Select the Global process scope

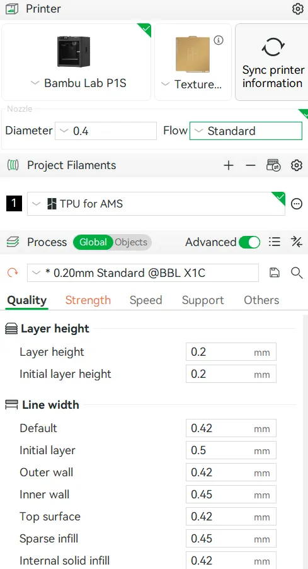point(93,242)
